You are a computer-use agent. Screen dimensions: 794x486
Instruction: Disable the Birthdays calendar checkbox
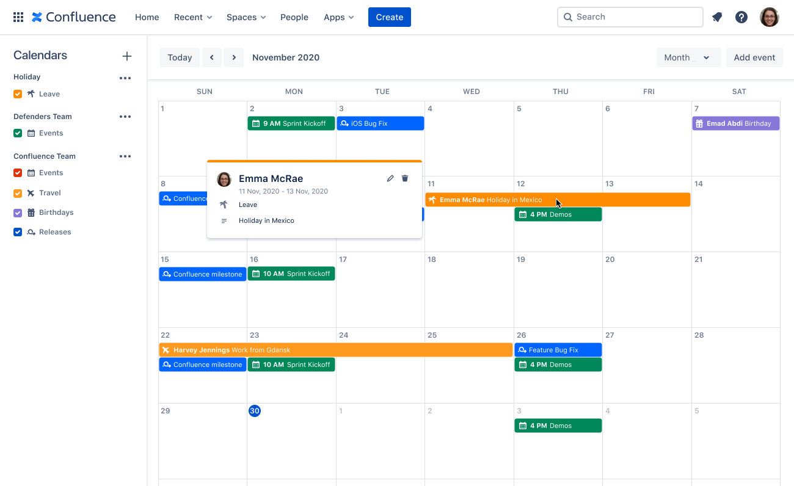coord(17,212)
